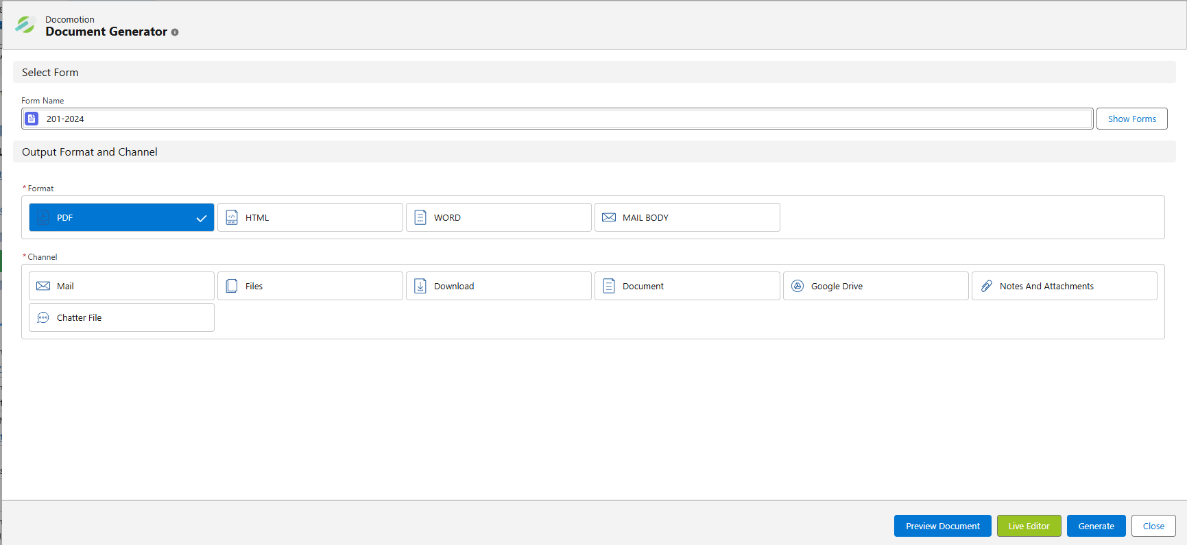
Task: Click the info icon beside Document Generator
Action: point(175,32)
